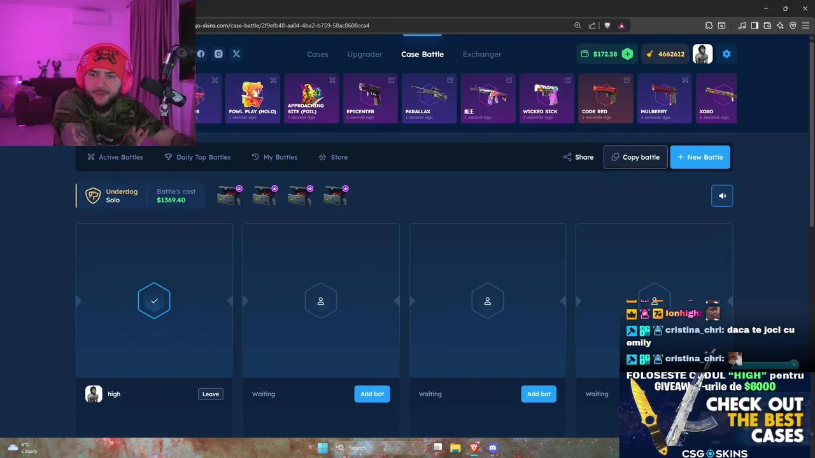Toggle the browser sidebar panel icon
Viewport: 815px width, 458px height.
pos(755,25)
